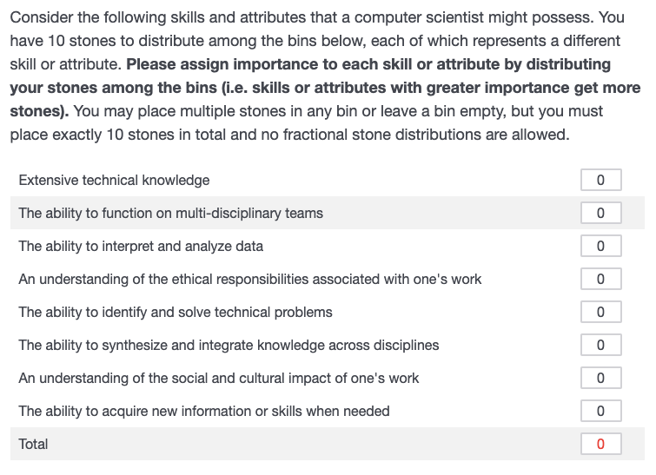Image resolution: width=656 pixels, height=475 pixels.
Task: Click the red Total value box
Action: point(600,444)
